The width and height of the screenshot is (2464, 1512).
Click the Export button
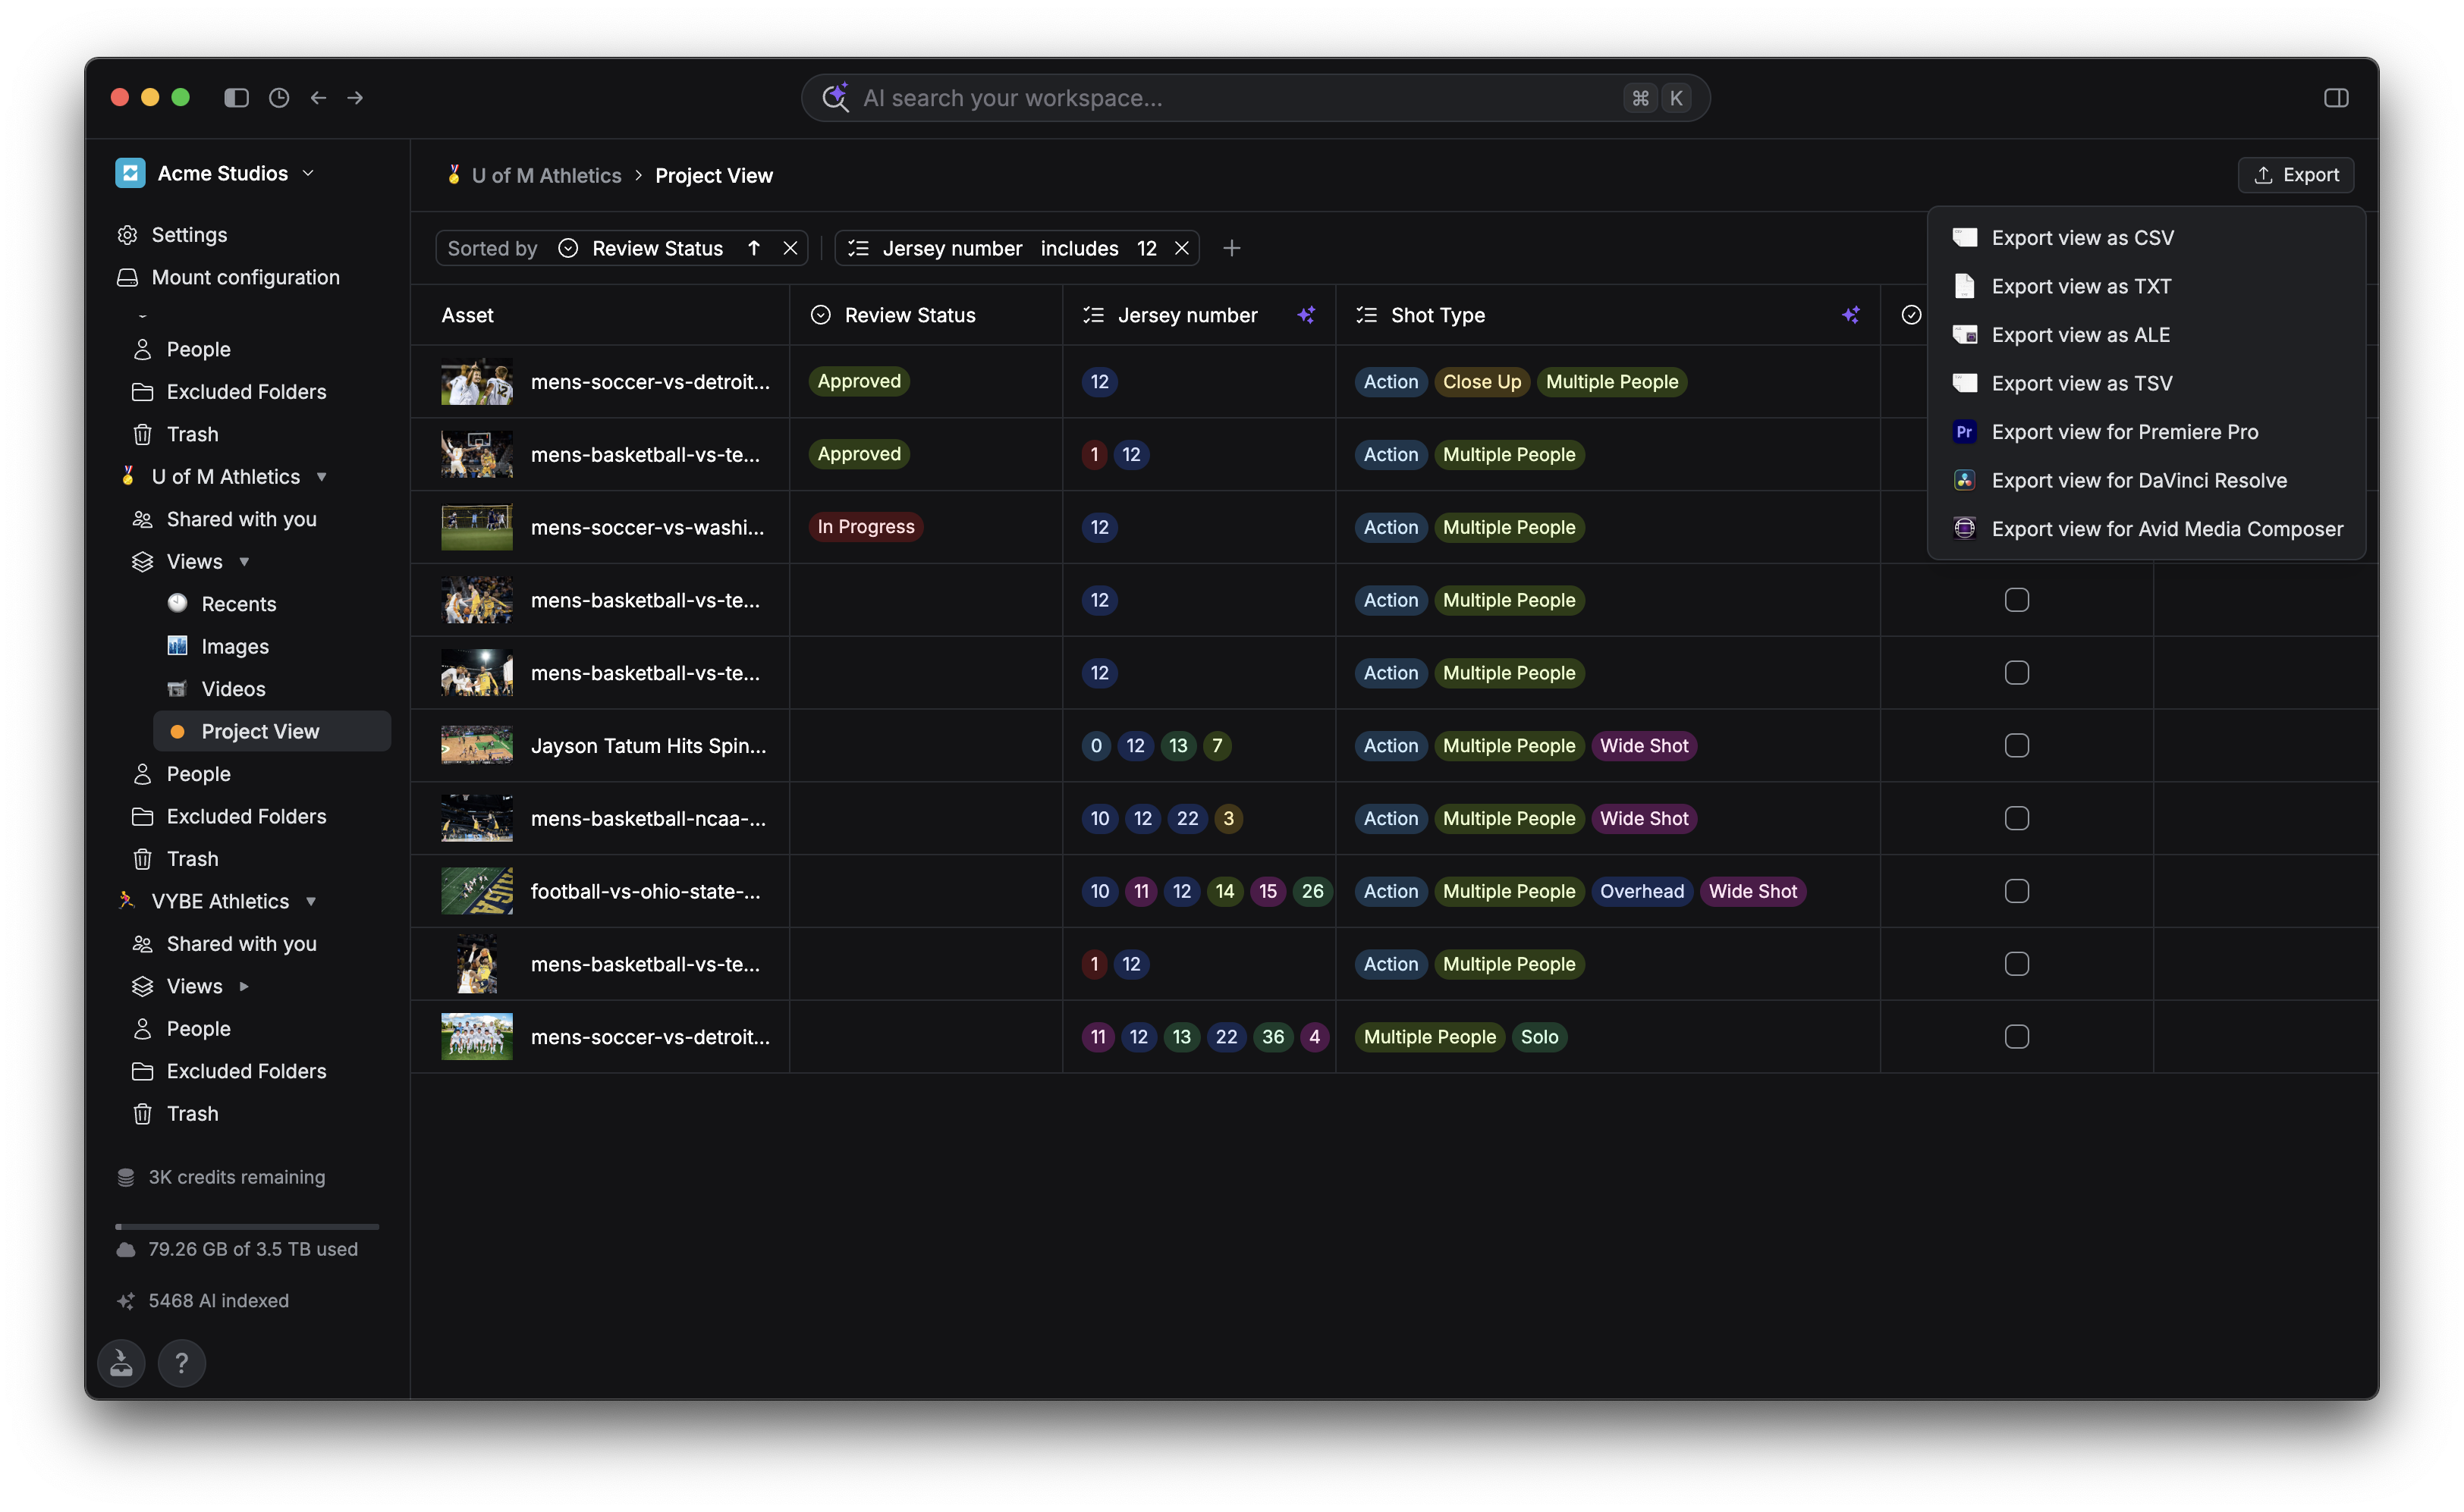2295,175
